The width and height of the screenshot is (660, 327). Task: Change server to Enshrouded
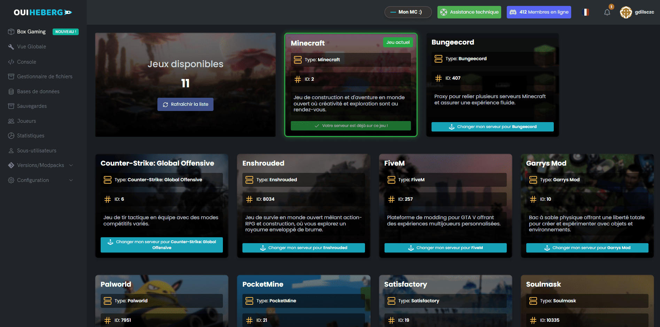[304, 248]
